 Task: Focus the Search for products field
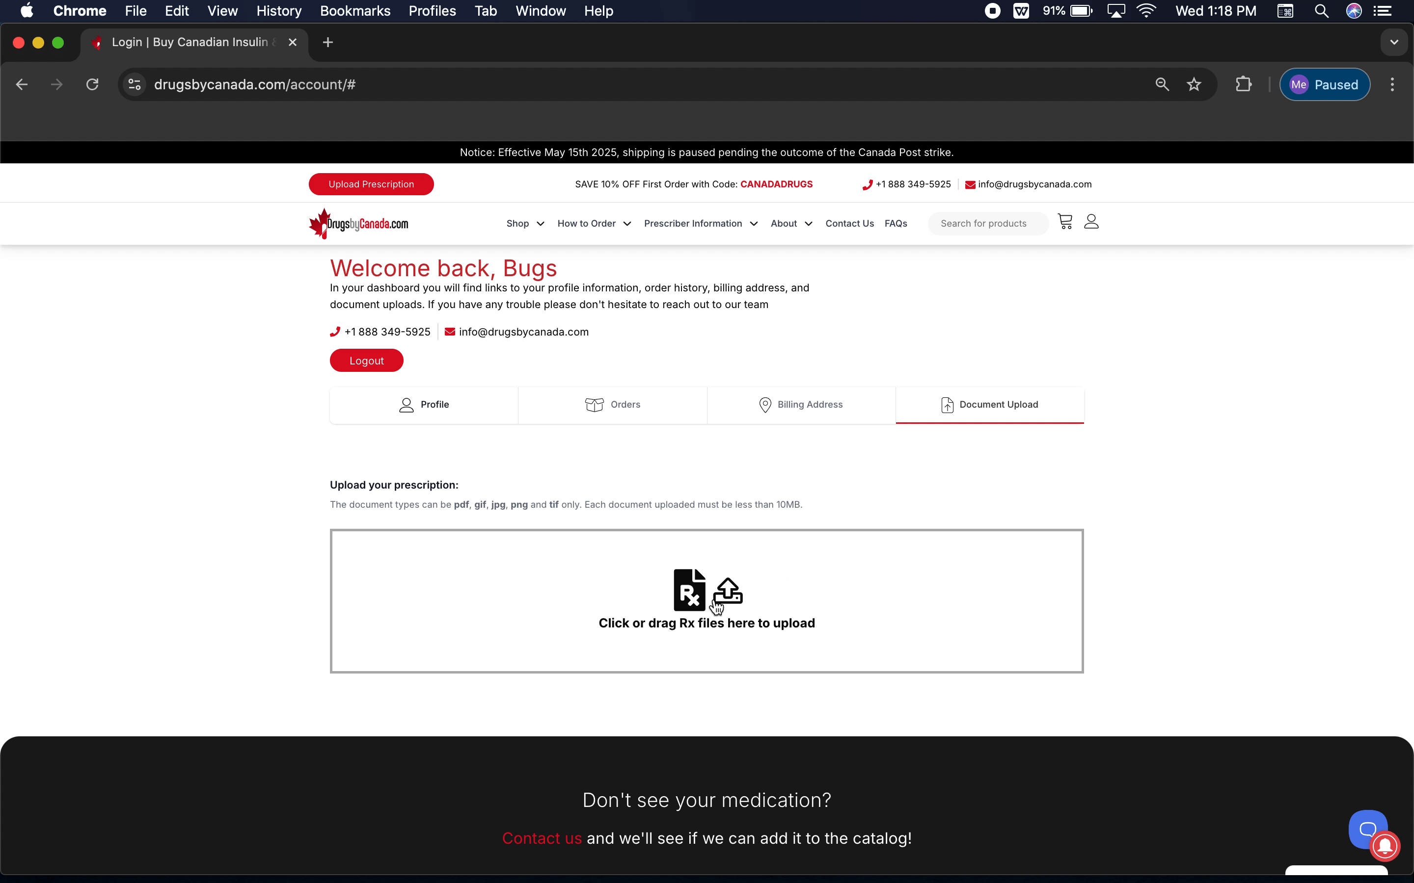(987, 224)
